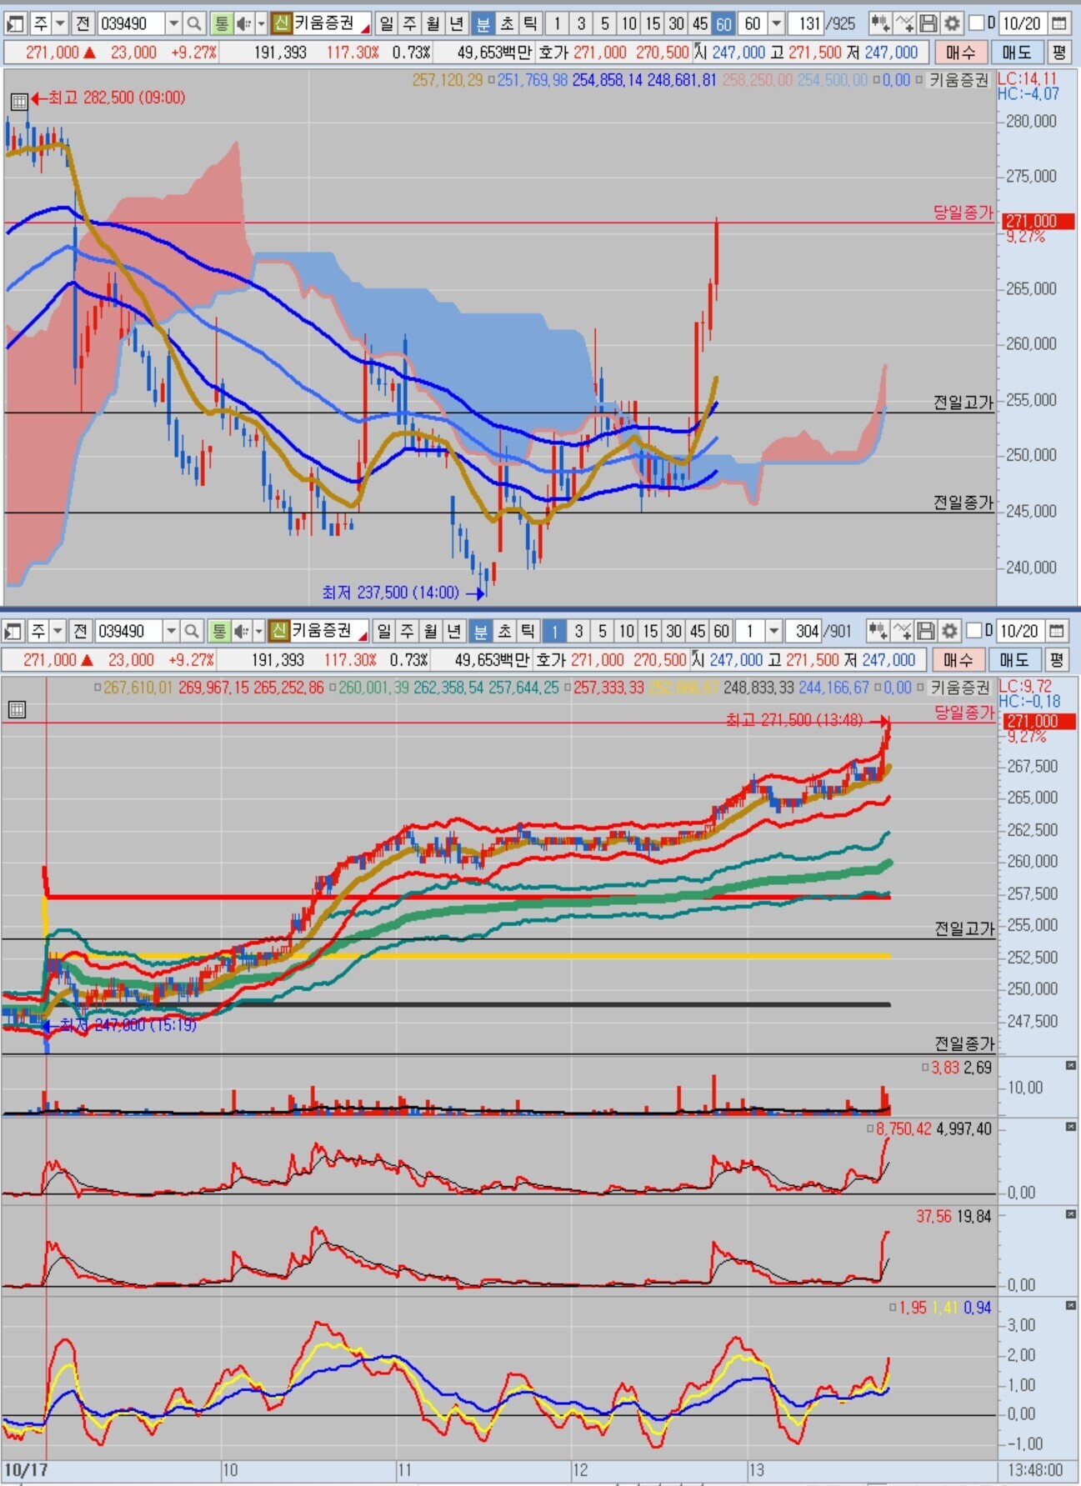Close the volume indicator panel showing 3,83
Viewport: 1081px width, 1486px height.
(x=1071, y=1066)
